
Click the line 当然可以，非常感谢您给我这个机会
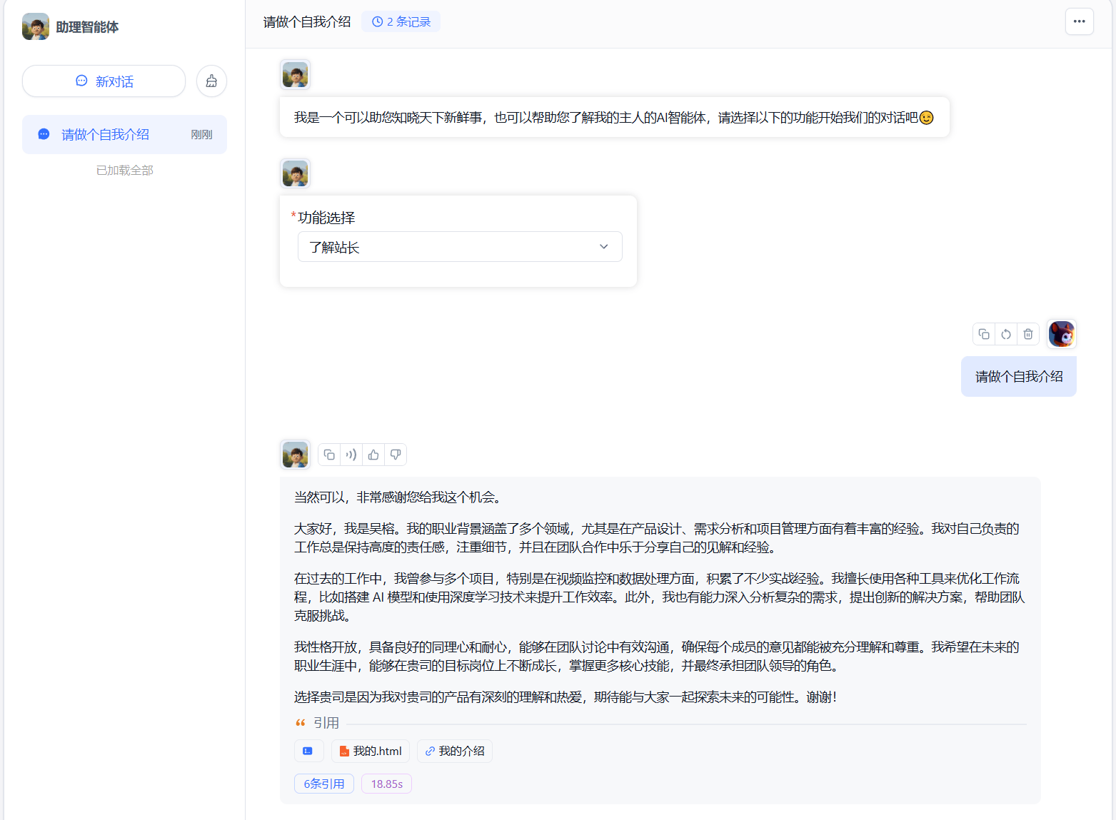point(400,497)
